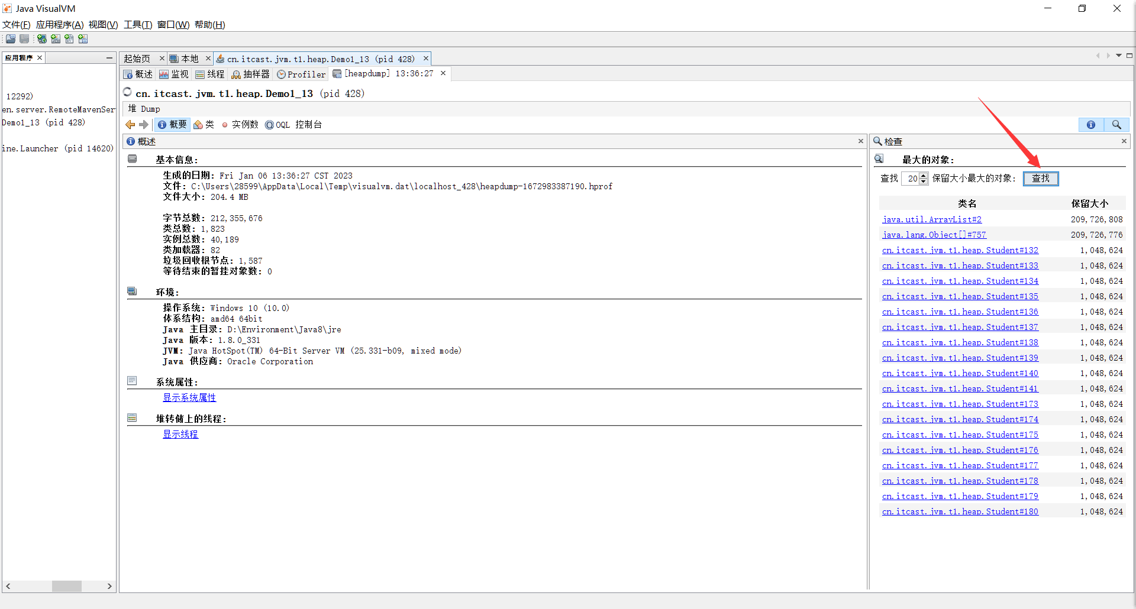
Task: Open the 工具 menu
Action: pyautogui.click(x=138, y=25)
